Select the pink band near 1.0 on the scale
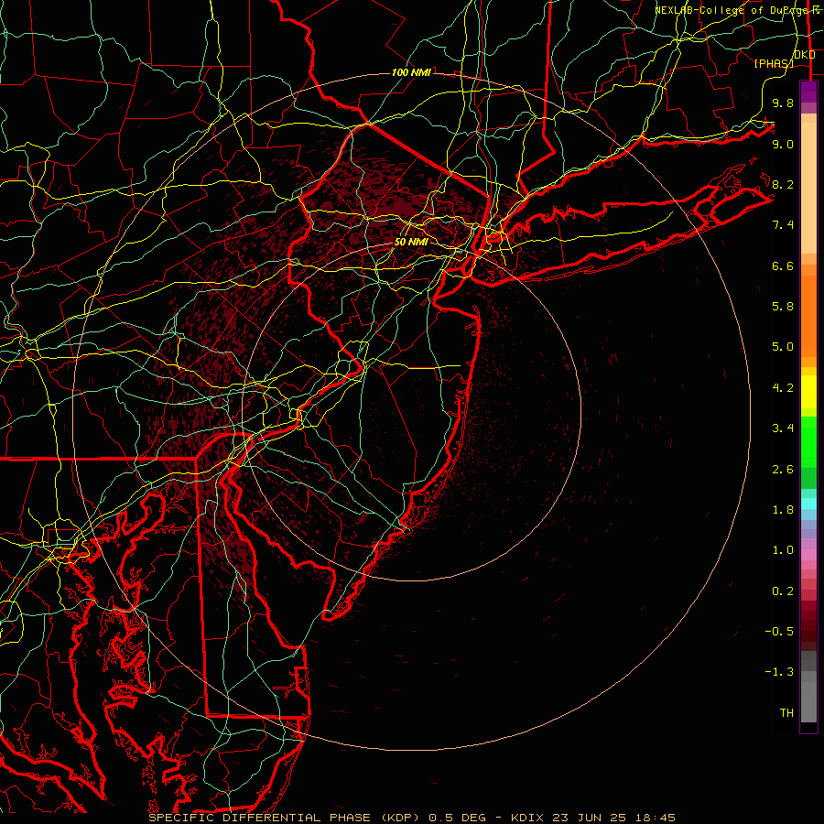This screenshot has width=824, height=824. (x=808, y=555)
